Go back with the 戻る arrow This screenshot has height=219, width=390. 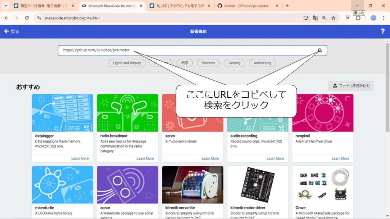pos(11,32)
